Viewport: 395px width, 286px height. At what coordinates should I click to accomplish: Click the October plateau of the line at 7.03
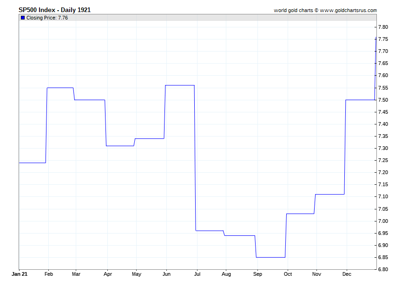[x=300, y=214]
